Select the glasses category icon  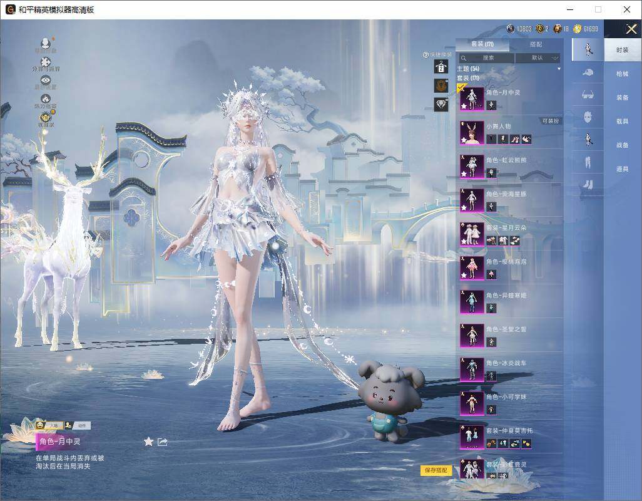point(588,95)
